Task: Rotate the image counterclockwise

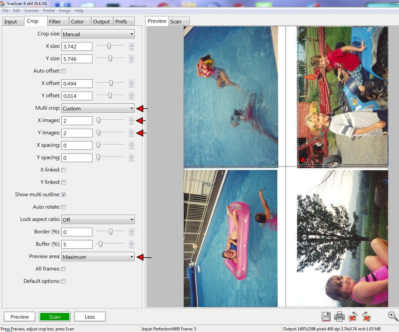Action: click(x=353, y=316)
